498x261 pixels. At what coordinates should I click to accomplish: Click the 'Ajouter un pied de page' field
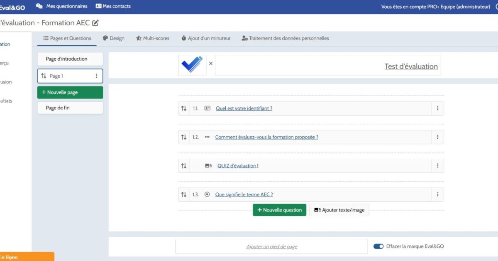(272, 246)
